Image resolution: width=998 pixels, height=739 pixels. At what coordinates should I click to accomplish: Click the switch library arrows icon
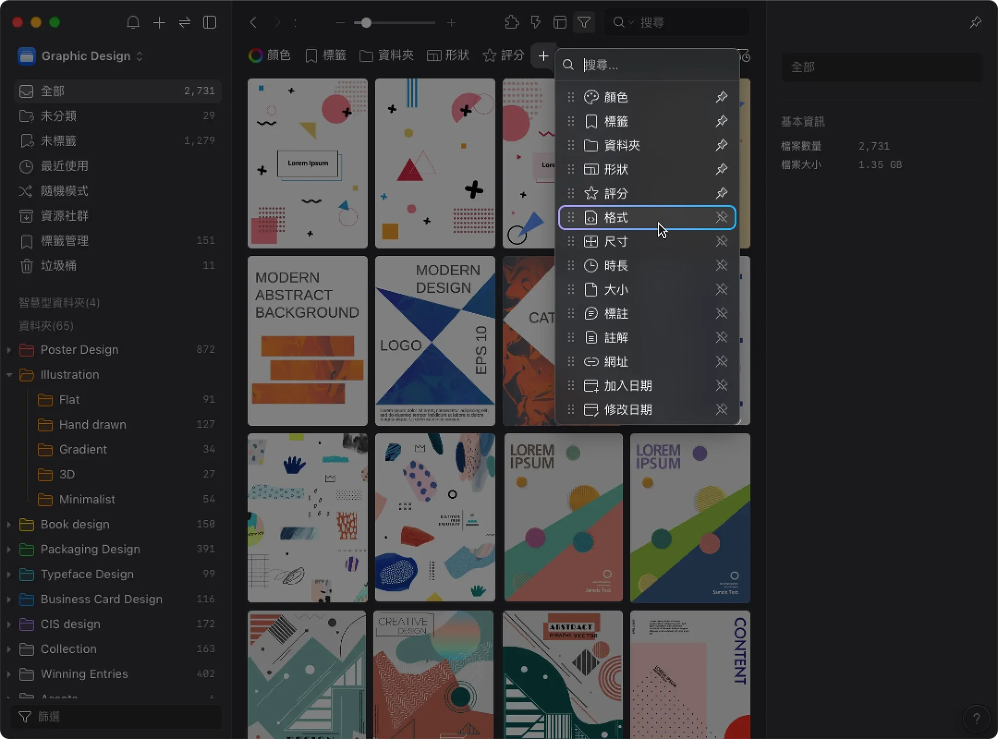point(185,22)
